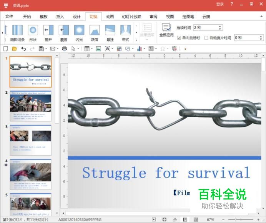Apply the 帘式 (Curtains) transition
This screenshot has width=266, height=223.
(x=125, y=33)
